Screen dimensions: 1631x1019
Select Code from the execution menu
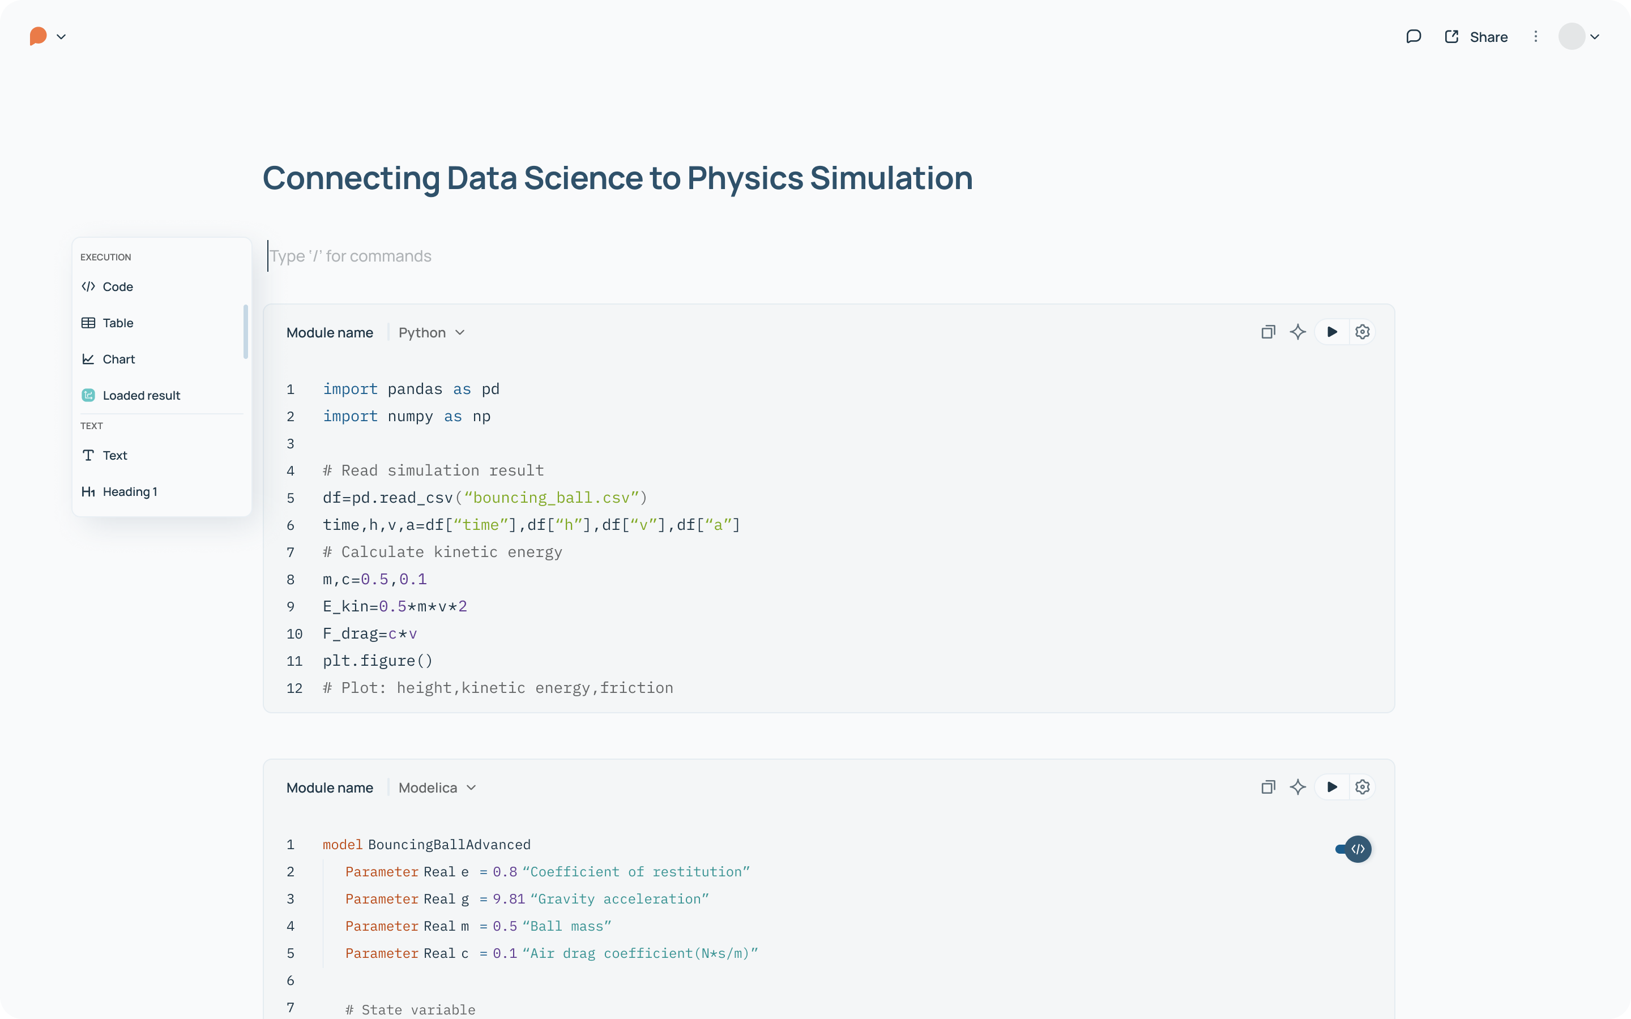coord(117,286)
